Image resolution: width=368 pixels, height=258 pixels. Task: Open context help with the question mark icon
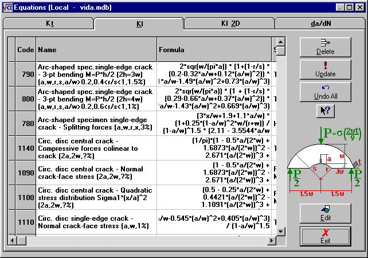click(x=325, y=111)
